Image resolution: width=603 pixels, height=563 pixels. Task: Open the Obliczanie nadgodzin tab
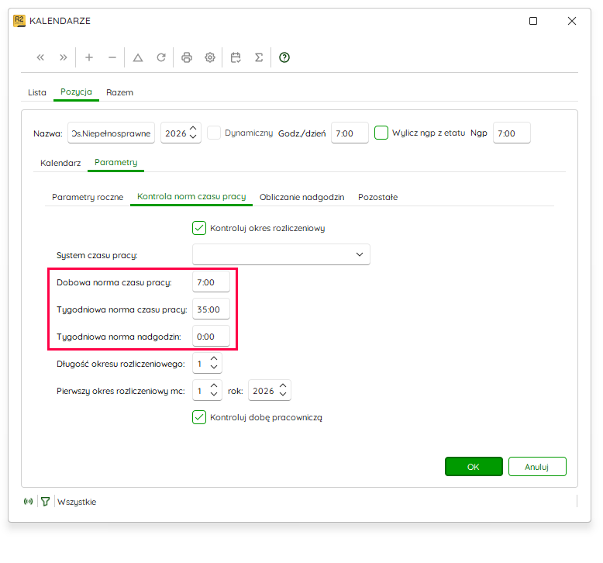click(301, 197)
